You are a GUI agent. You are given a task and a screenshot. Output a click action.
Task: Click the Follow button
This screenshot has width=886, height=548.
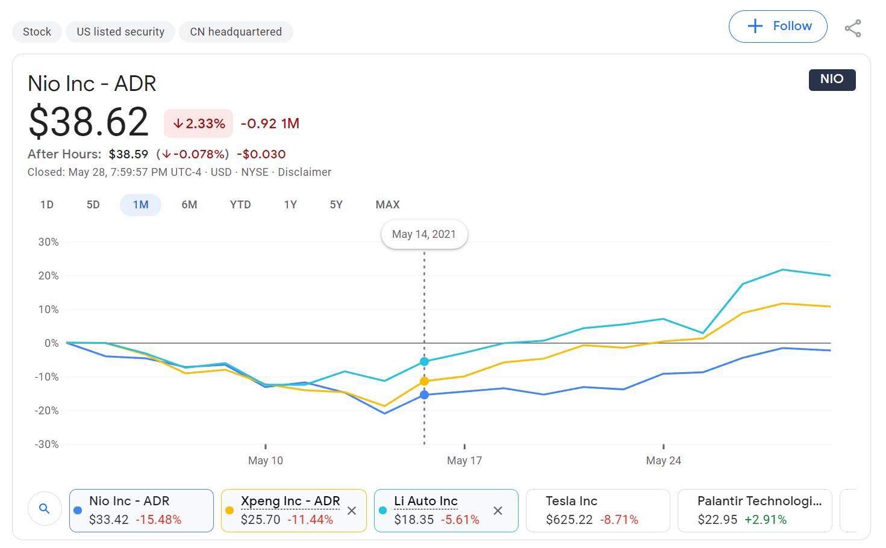pyautogui.click(x=778, y=26)
